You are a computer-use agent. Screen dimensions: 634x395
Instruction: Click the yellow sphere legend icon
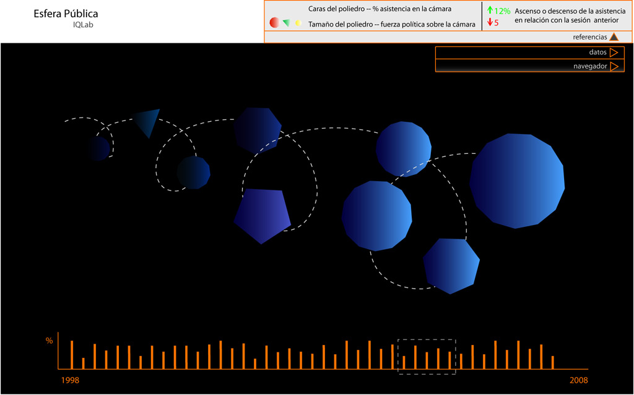pos(298,23)
